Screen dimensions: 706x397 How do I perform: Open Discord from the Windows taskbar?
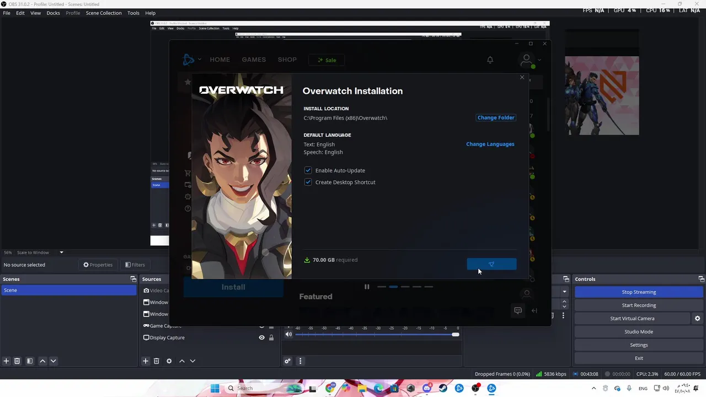click(427, 388)
